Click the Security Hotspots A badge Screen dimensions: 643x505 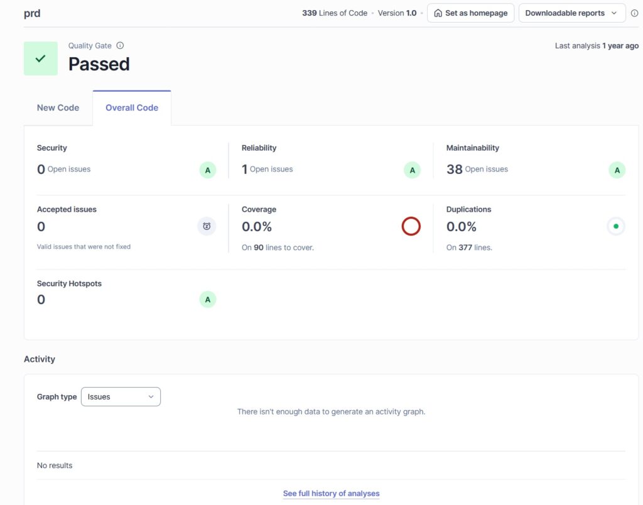(x=207, y=300)
